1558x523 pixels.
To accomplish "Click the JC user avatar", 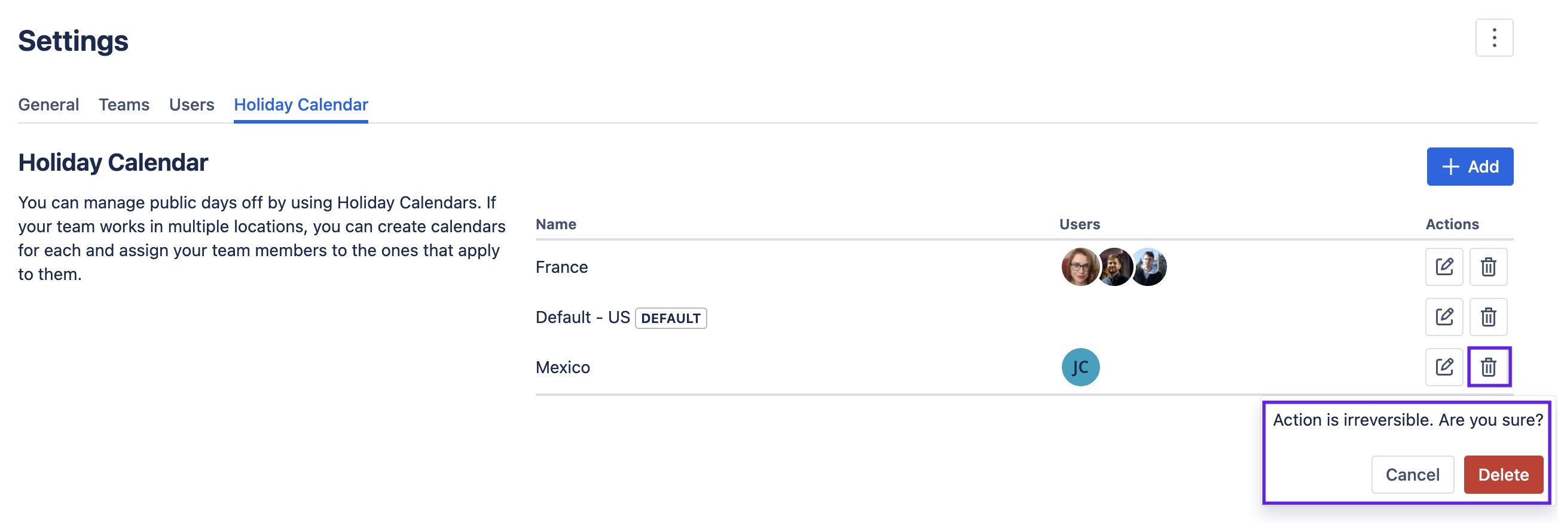I will (1080, 367).
